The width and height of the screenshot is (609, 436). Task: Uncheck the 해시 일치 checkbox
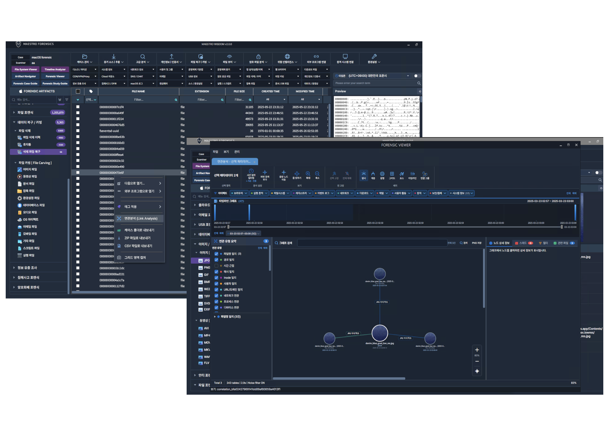216,272
